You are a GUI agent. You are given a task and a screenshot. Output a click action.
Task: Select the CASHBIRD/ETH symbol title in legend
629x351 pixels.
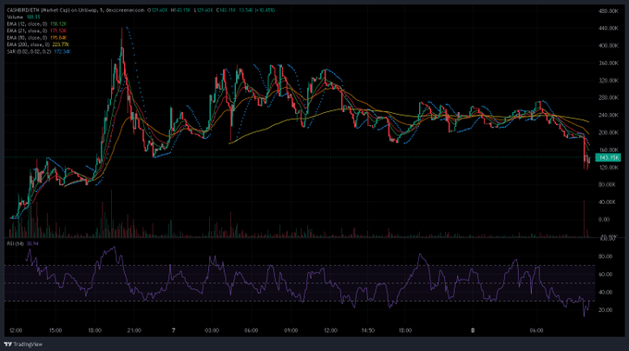[76, 10]
